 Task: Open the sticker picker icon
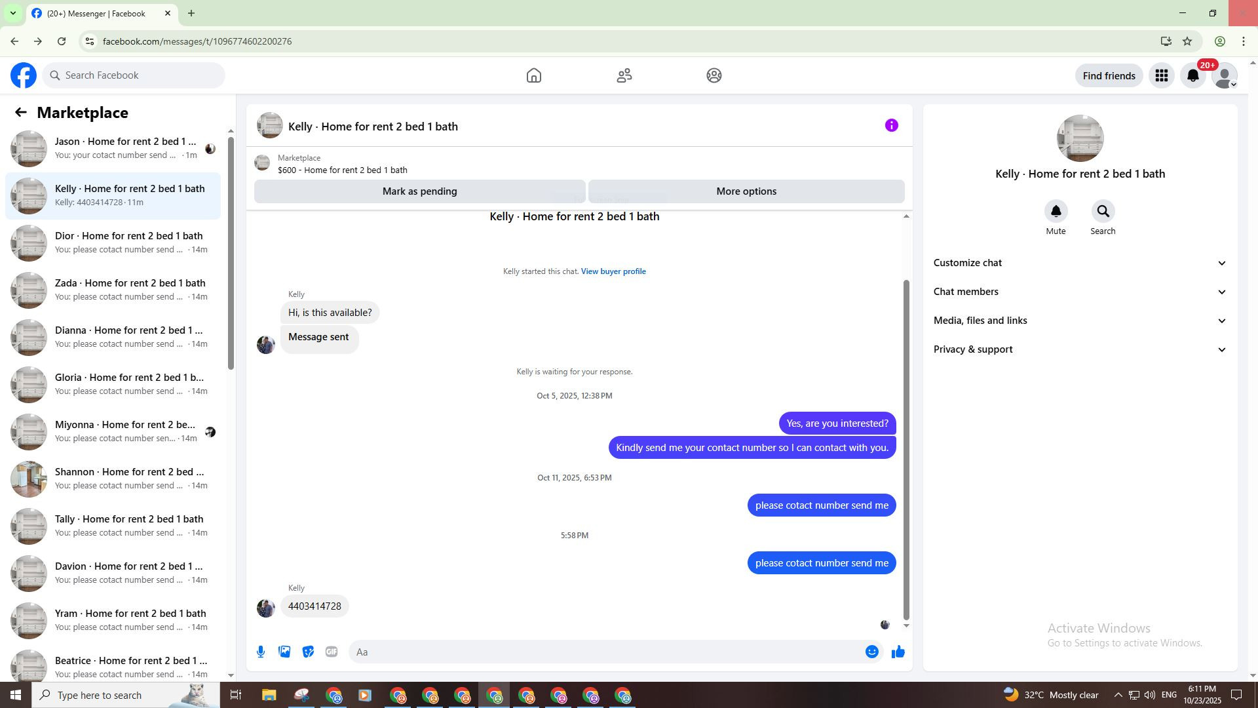(x=308, y=652)
